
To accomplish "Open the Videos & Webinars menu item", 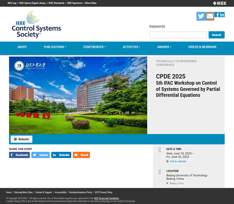I will [202, 47].
